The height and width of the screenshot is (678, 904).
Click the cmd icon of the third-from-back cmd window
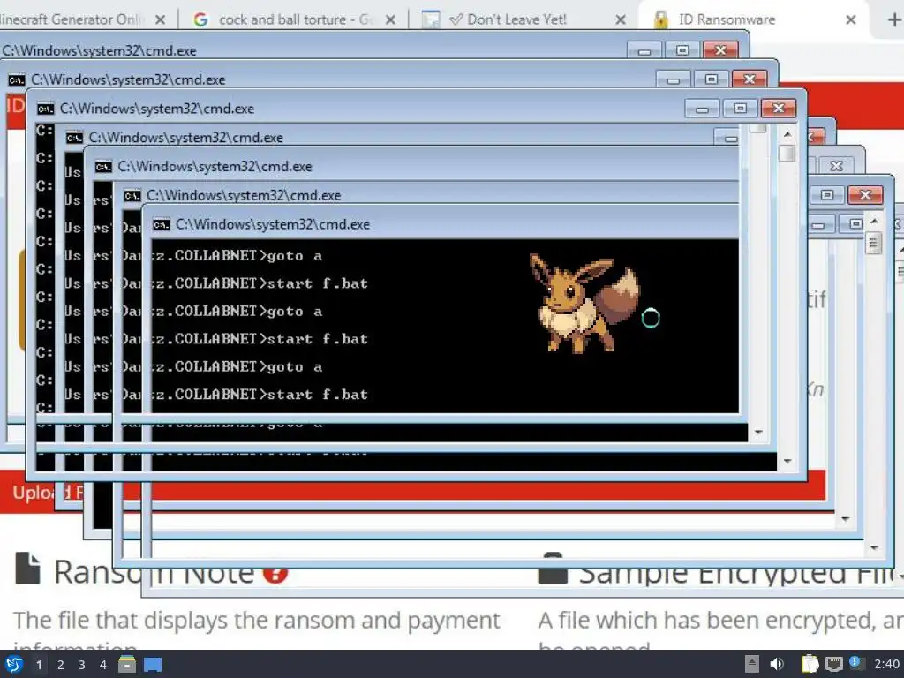pos(46,109)
